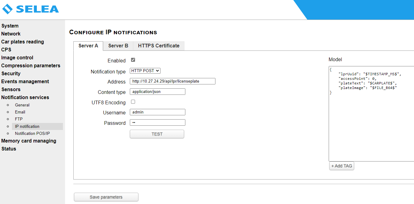Click the Password field
The height and width of the screenshot is (204, 414).
[x=157, y=123]
